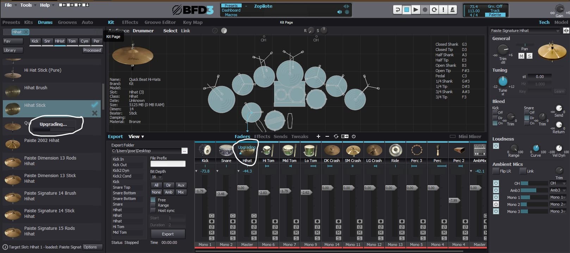Image resolution: width=570 pixels, height=253 pixels.
Task: Click the Processed filter button
Action: (x=92, y=50)
